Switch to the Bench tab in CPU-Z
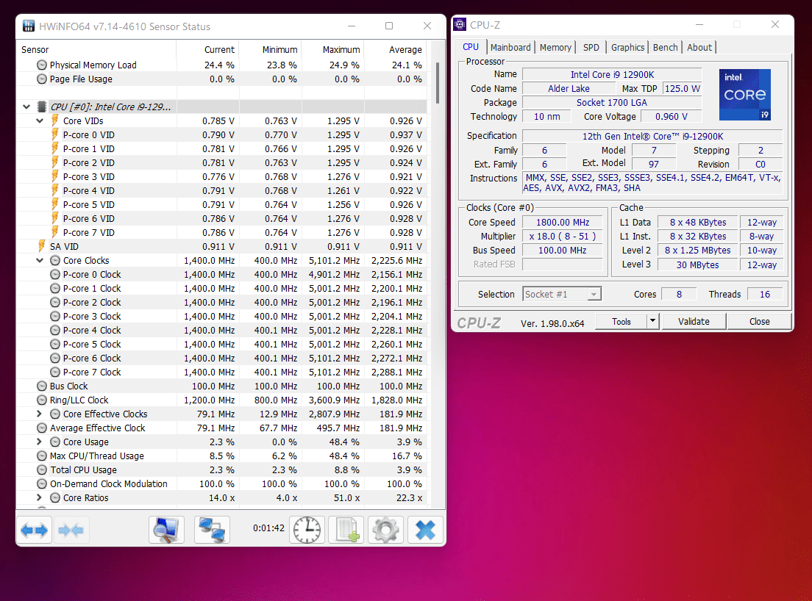This screenshot has height=601, width=812. coord(666,48)
